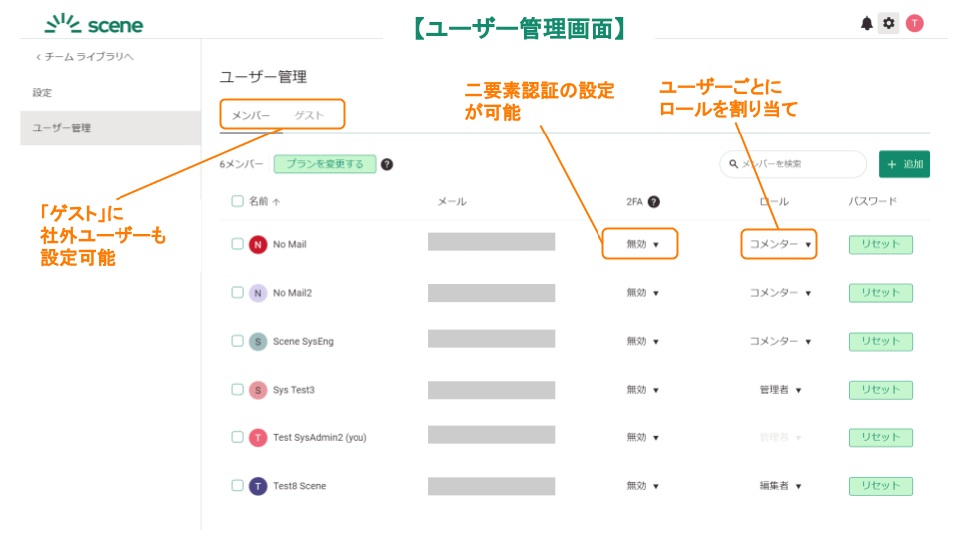Open 2FA dropdown for Scene SysEng
956x538 pixels.
pyautogui.click(x=642, y=341)
